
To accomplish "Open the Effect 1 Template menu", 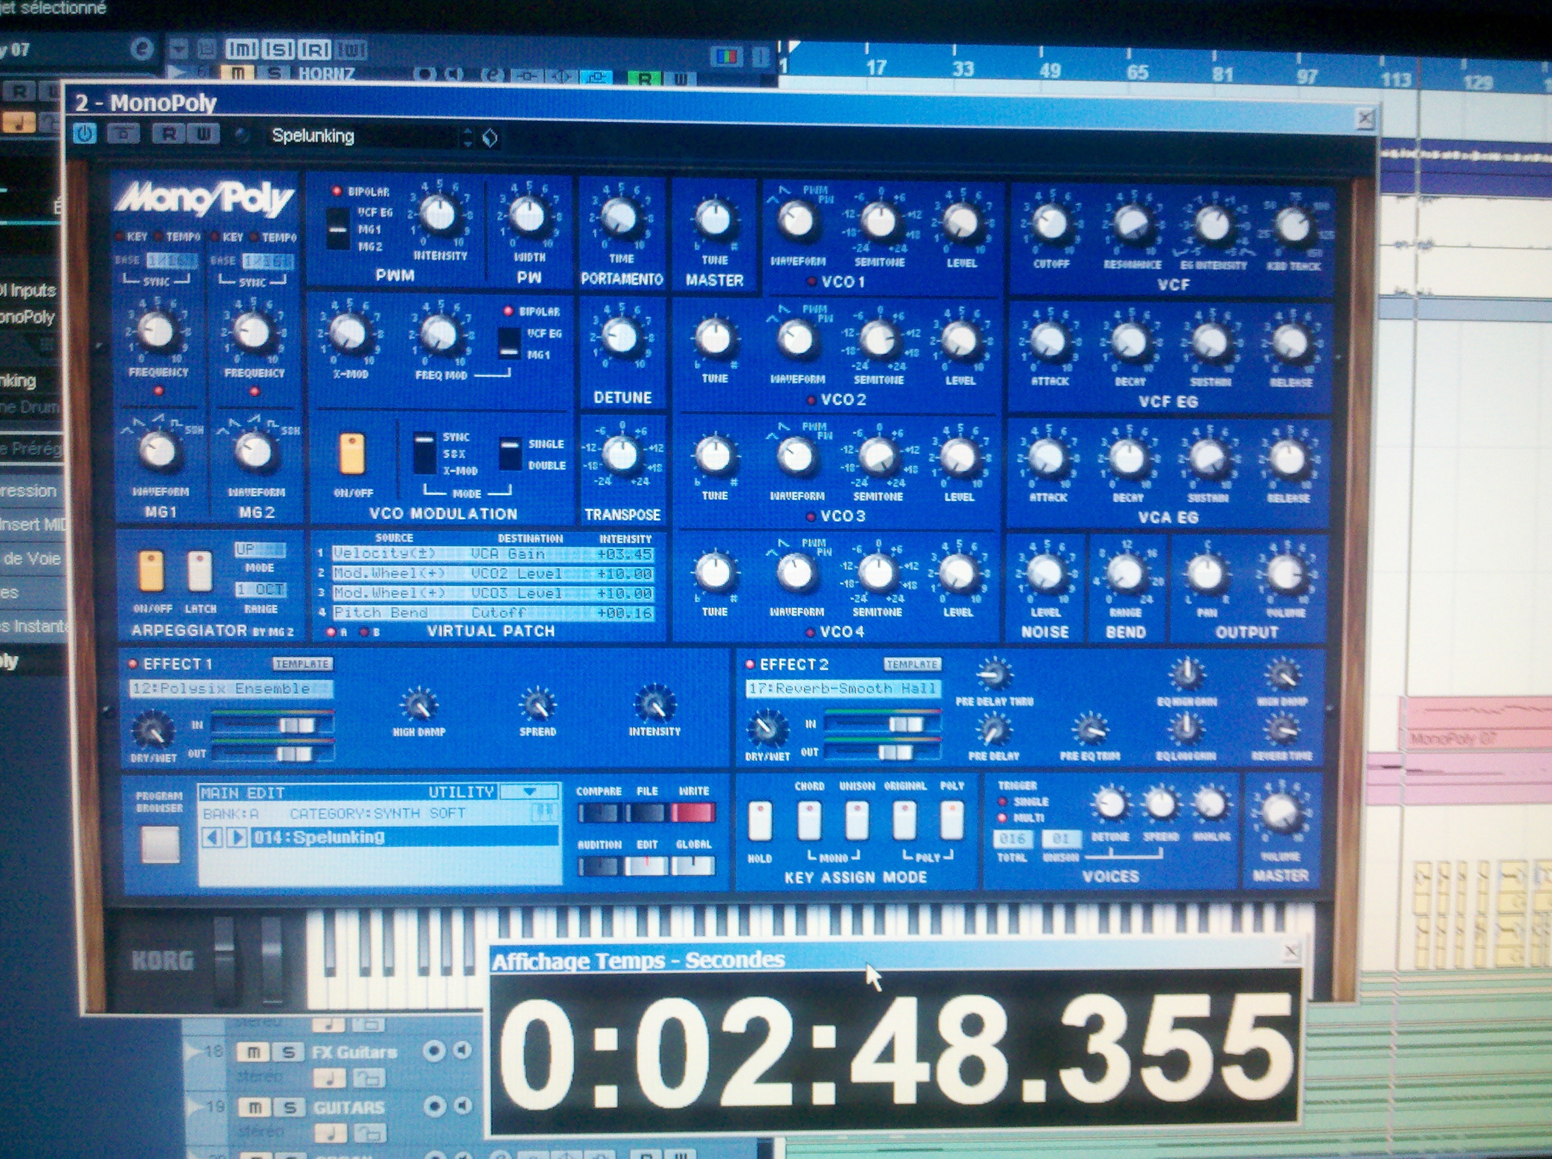I will click(x=302, y=664).
